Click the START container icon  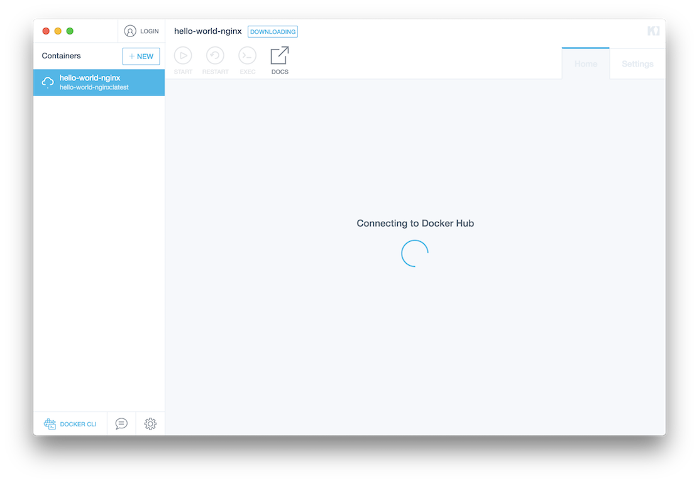[x=183, y=56]
